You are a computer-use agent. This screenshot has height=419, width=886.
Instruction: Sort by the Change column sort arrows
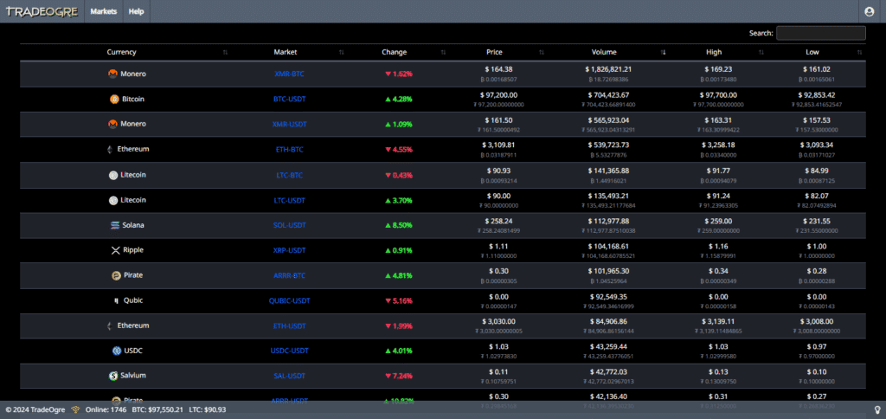point(443,53)
